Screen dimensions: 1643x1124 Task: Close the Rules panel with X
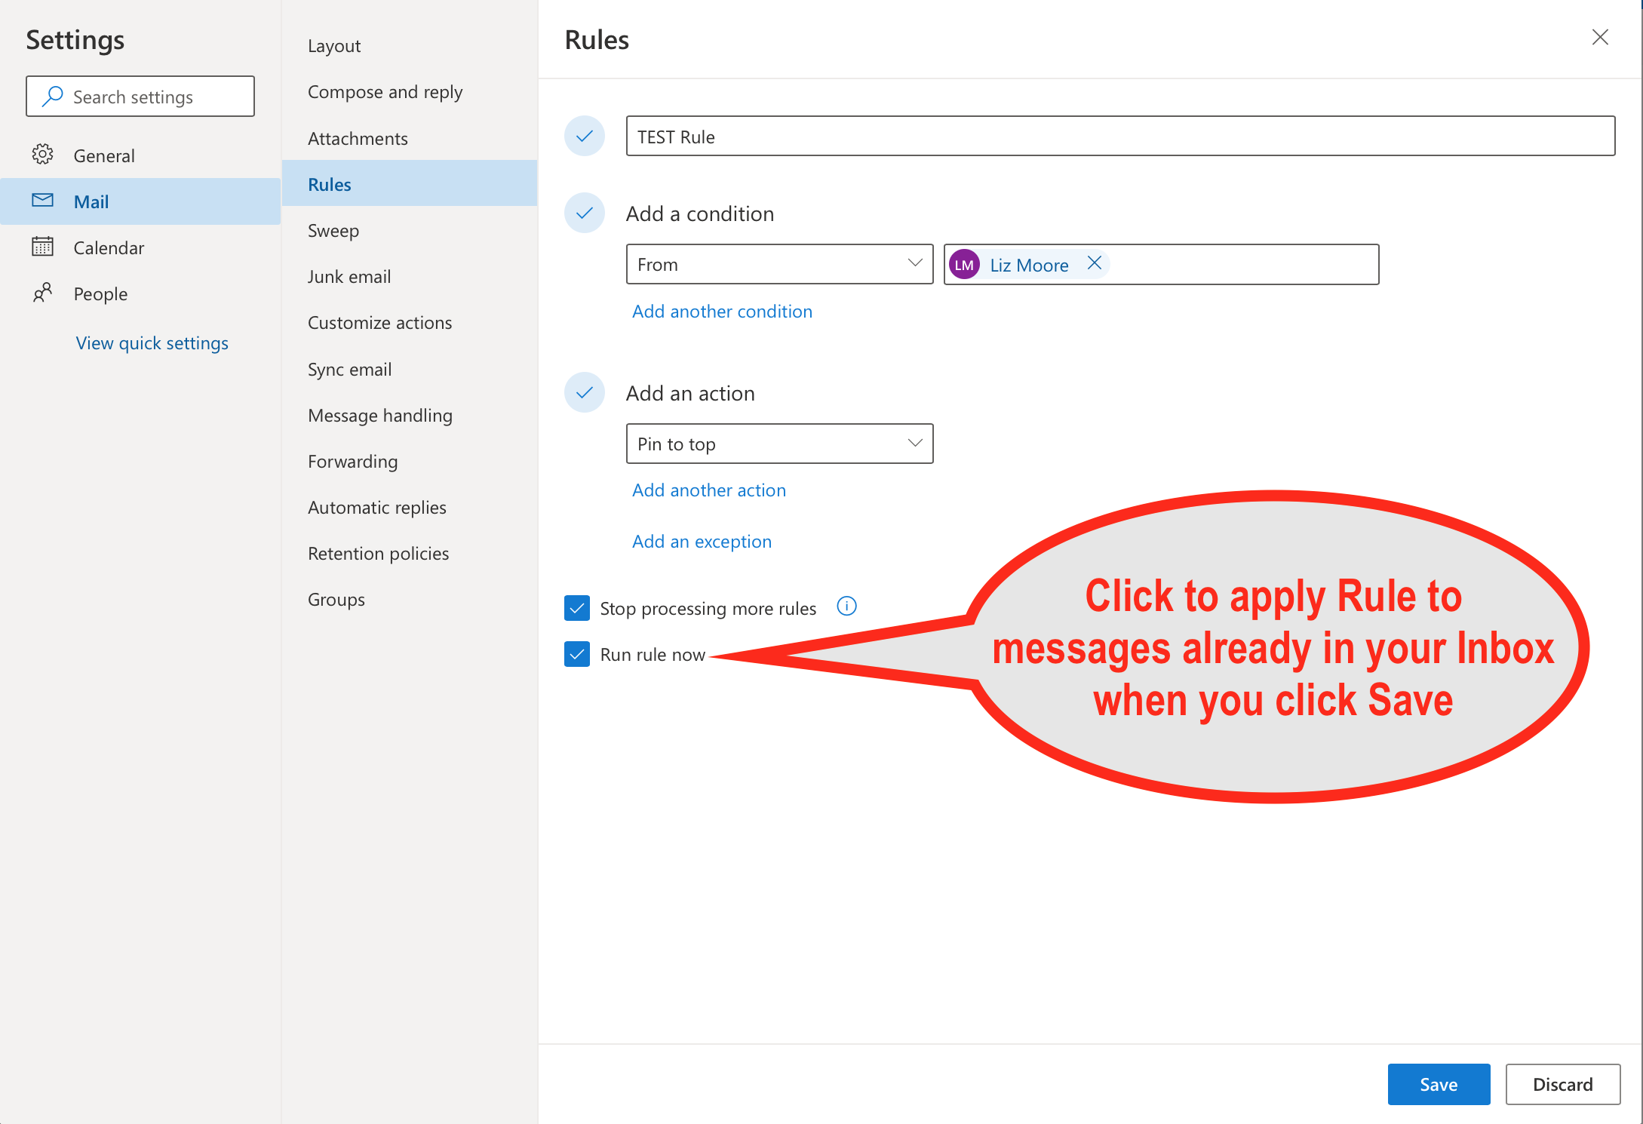tap(1599, 38)
